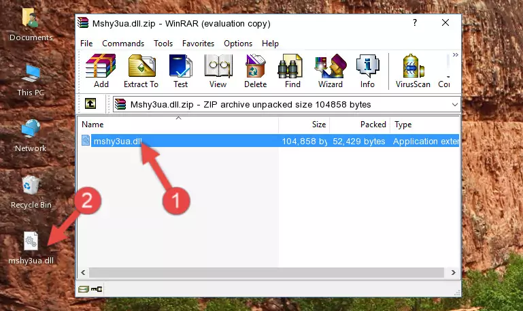Screen dimensions: 523x311
Task: Click the 104,858 bytes size cell
Action: (304, 141)
